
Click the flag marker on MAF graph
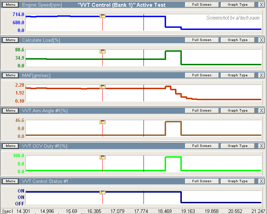102,86
